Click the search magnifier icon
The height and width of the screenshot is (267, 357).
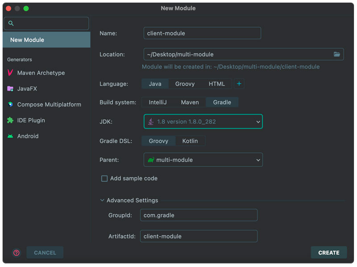point(11,23)
